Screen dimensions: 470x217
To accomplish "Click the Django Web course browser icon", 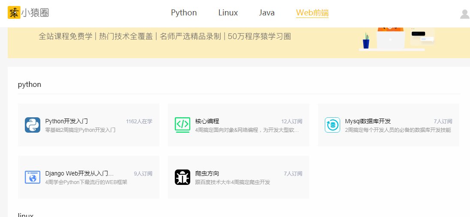I will [x=33, y=177].
